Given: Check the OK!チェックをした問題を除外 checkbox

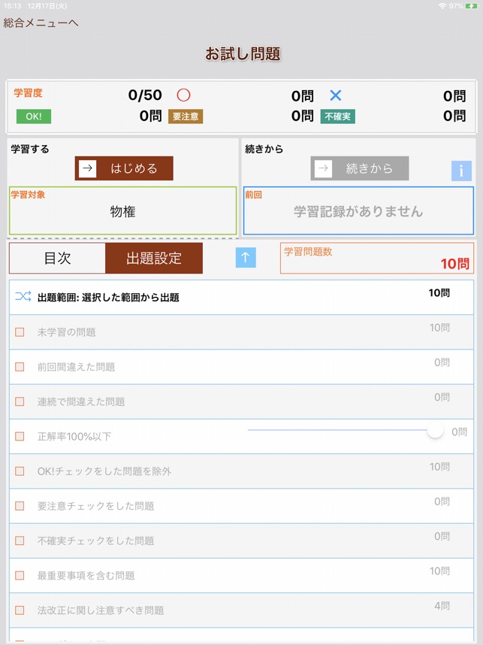Looking at the screenshot, I should [x=20, y=471].
